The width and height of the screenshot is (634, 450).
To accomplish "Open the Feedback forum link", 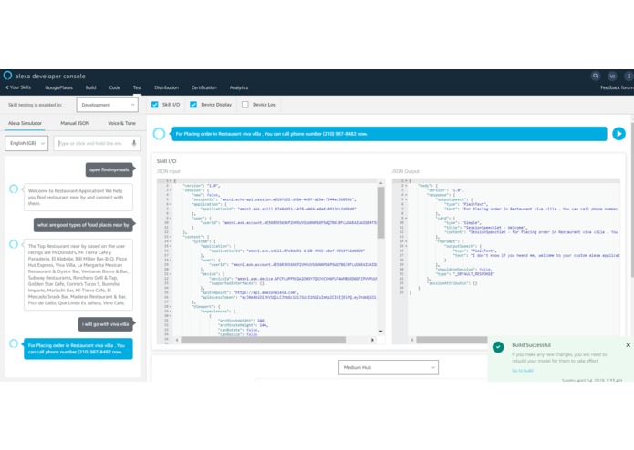I will click(617, 87).
